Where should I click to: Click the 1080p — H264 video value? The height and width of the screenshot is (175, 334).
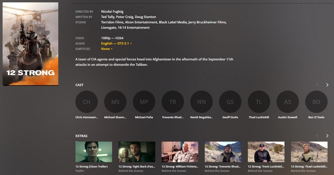(112, 38)
